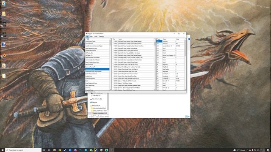Open the Settings menu in Yapped
The width and height of the screenshot is (271, 152).
[102, 37]
